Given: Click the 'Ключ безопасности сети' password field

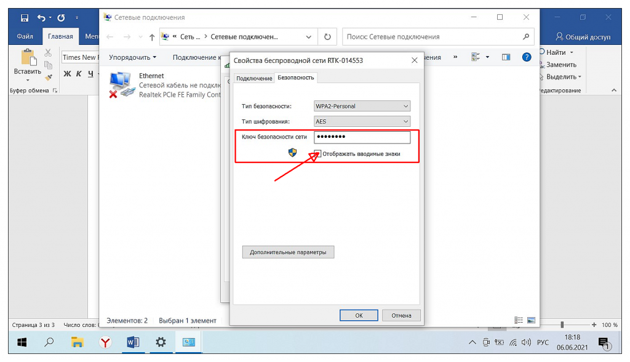Looking at the screenshot, I should pos(362,137).
